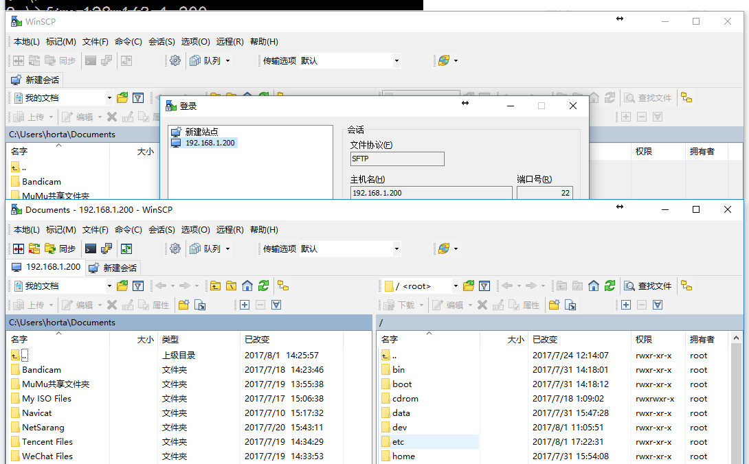Screen dimensions: 749x464
Task: Click open directory icon in connected window local panel
Action: (x=122, y=286)
